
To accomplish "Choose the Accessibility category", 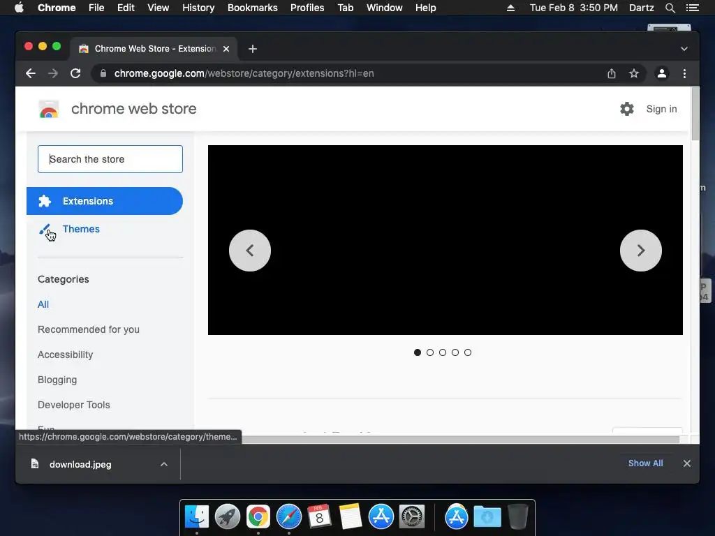I will click(x=65, y=355).
